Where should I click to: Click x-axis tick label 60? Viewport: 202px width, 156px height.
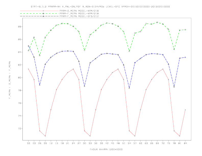click(x=141, y=143)
